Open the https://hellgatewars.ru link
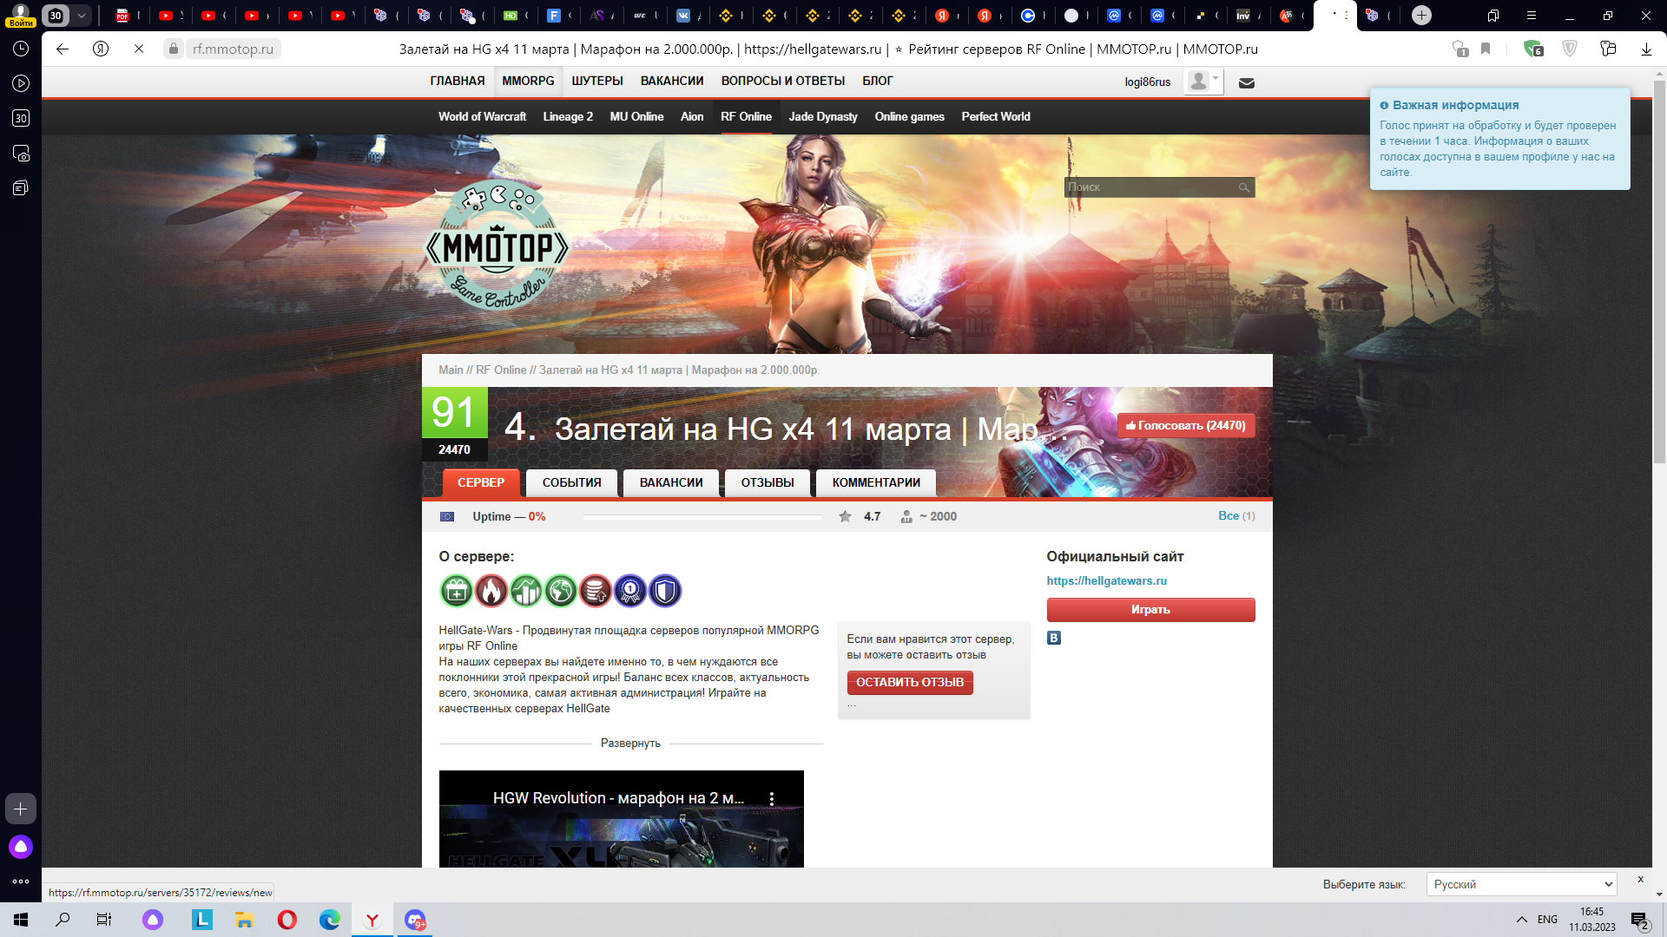The width and height of the screenshot is (1667, 937). 1106,580
